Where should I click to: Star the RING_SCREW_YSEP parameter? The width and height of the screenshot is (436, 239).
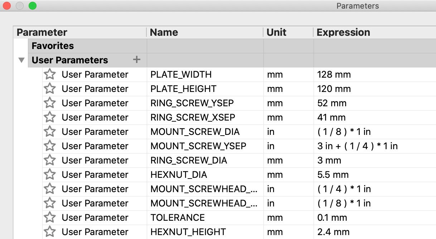click(50, 103)
